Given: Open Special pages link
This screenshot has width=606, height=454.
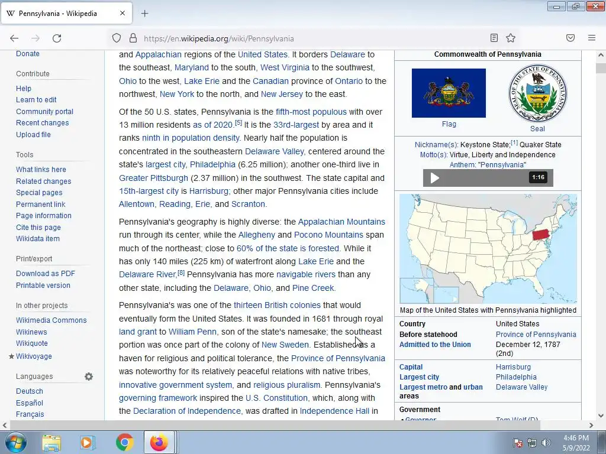Looking at the screenshot, I should [39, 193].
